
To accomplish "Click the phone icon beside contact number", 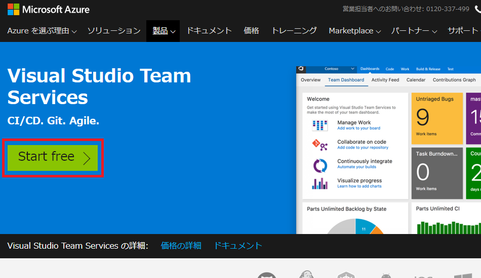I will pos(478,9).
